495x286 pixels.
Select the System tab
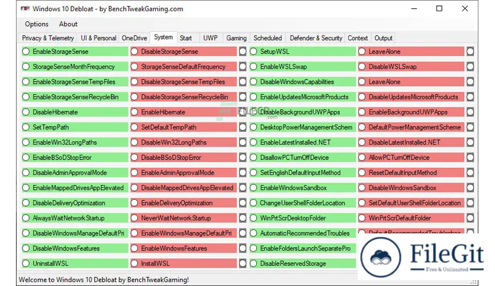pos(163,37)
